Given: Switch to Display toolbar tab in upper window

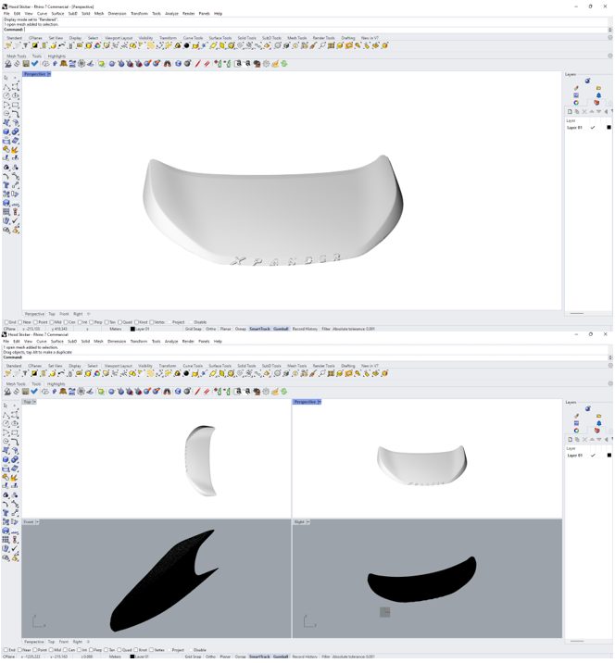Looking at the screenshot, I should (75, 38).
